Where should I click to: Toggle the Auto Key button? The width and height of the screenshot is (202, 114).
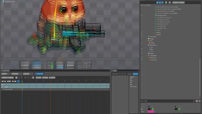(x=39, y=74)
